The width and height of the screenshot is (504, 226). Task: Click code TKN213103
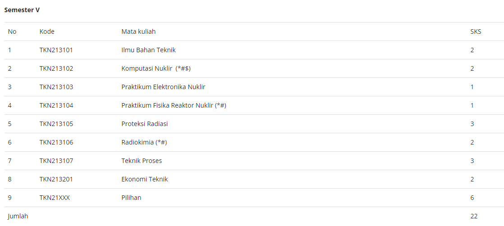(56, 87)
